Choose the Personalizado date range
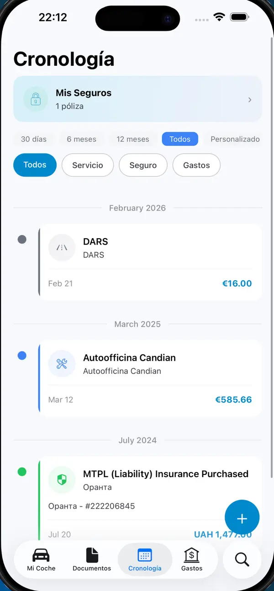274x591 pixels. click(235, 139)
